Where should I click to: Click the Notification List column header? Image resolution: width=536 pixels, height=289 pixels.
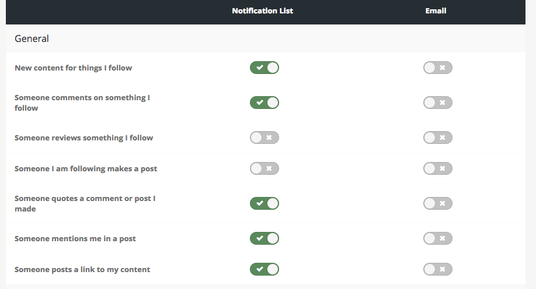click(x=262, y=11)
